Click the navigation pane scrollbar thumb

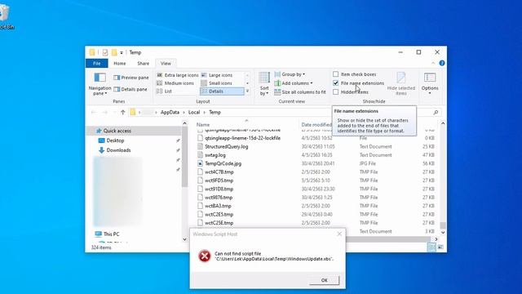click(x=184, y=156)
